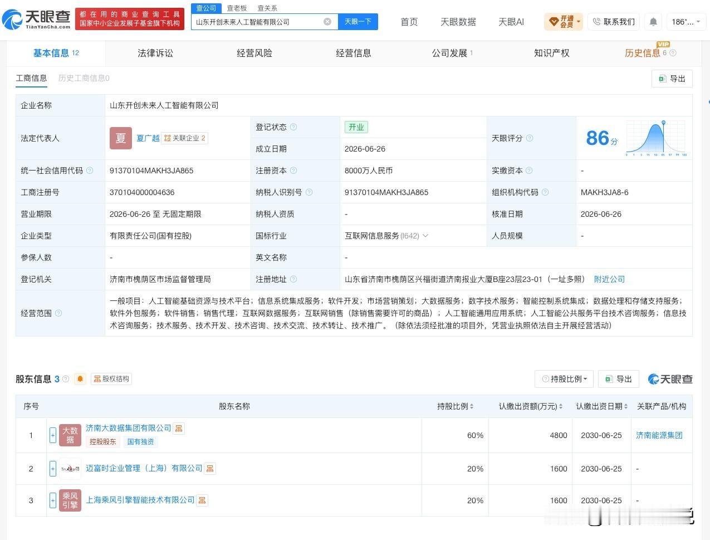Open the 经营风险 tab
This screenshot has width=710, height=540.
pos(254,53)
